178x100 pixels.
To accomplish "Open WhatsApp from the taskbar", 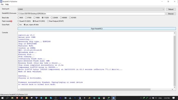I will click(46, 98).
